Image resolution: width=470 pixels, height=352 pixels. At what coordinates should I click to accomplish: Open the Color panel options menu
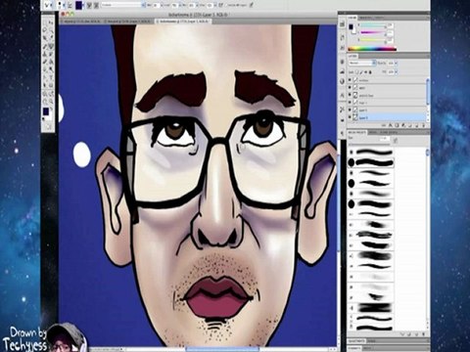[428, 18]
